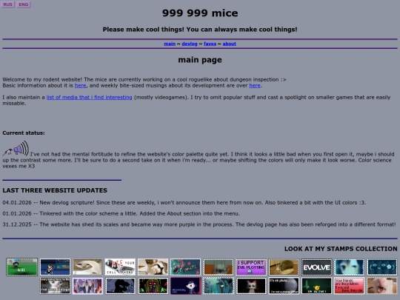Switch site language to RUS

[7, 4]
